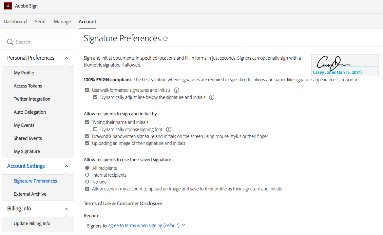Collapse the Billing Info section

pyautogui.click(x=67, y=209)
